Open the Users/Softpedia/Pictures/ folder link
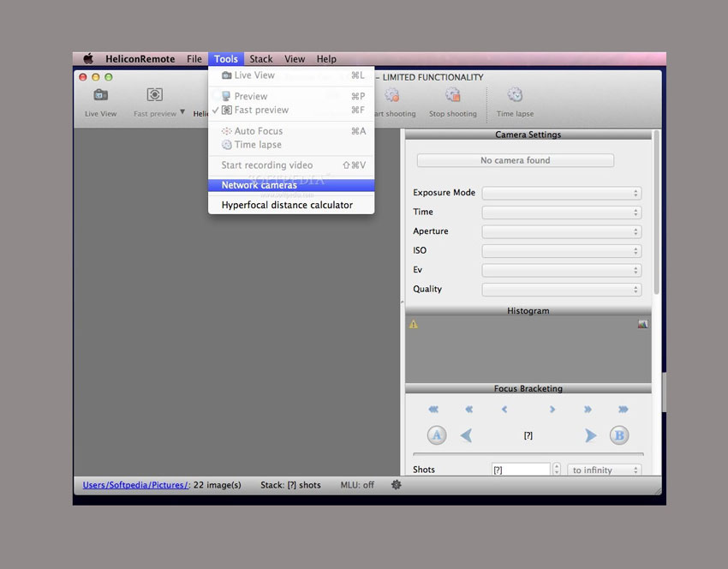 click(135, 485)
